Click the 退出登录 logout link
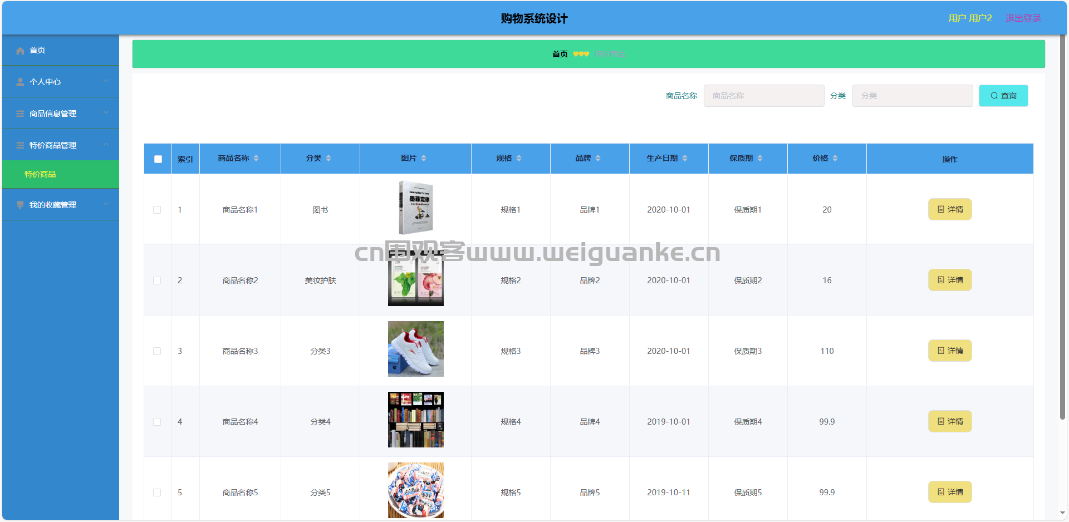The height and width of the screenshot is (522, 1069). point(1023,18)
